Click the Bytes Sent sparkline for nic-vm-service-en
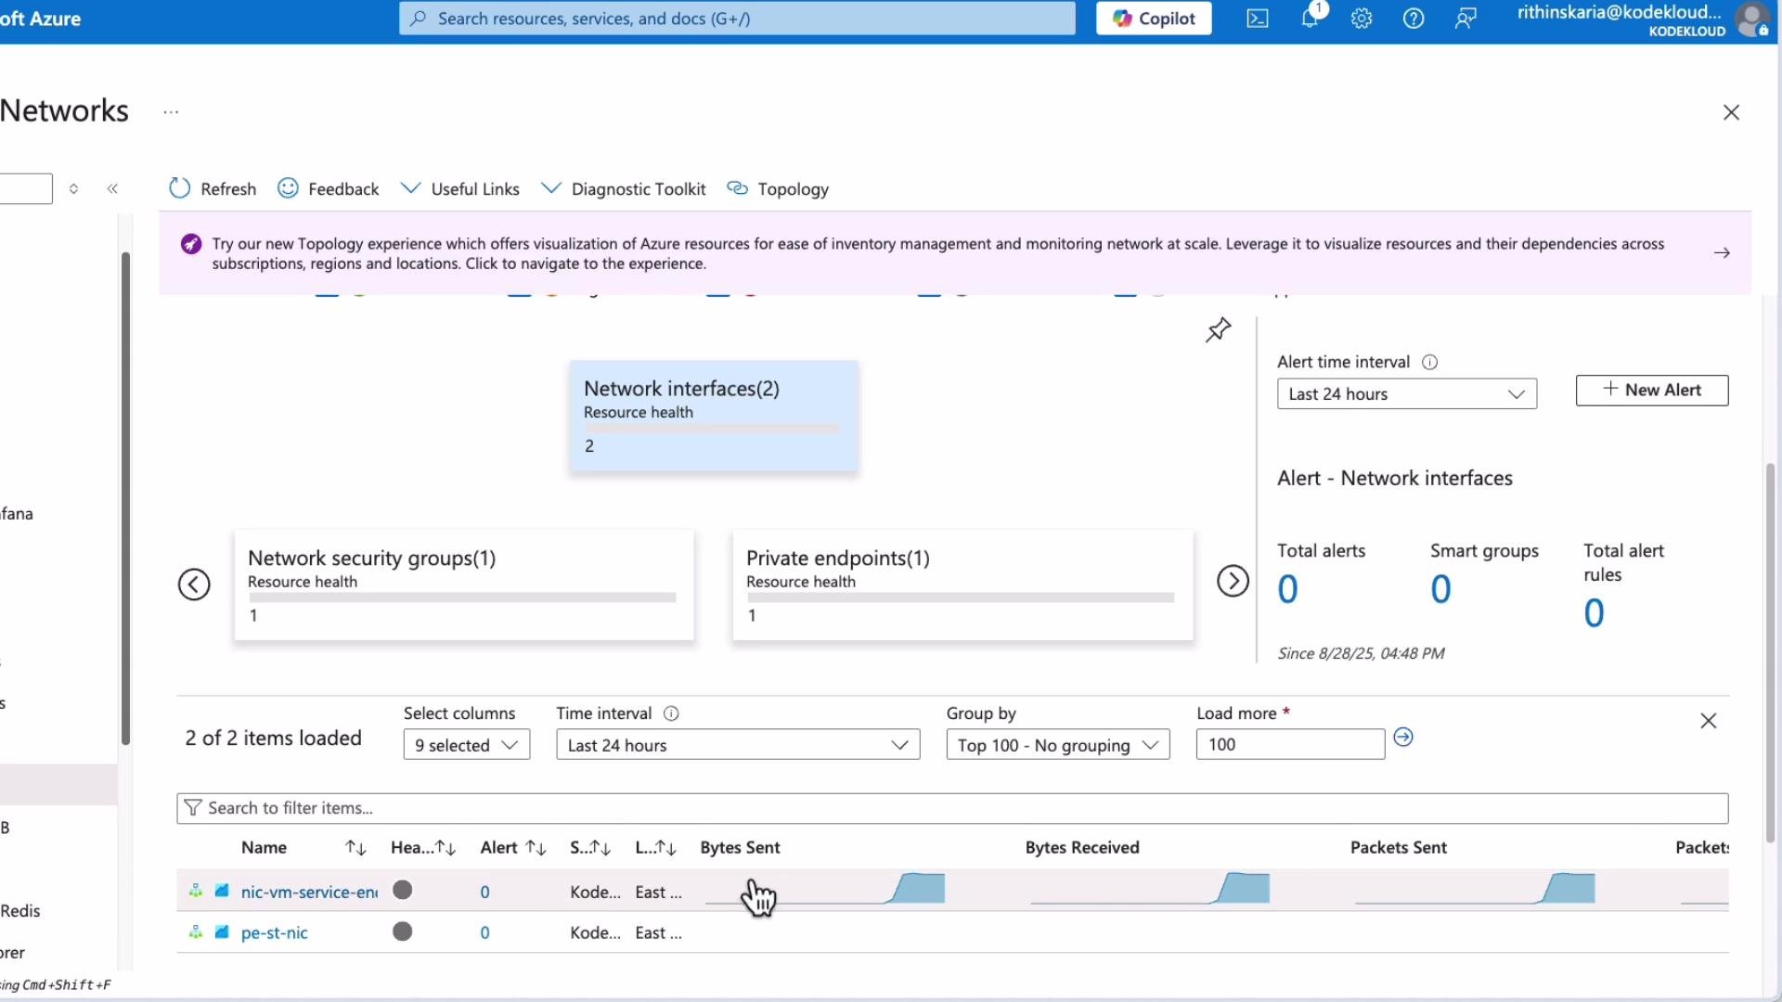This screenshot has width=1782, height=1002. (825, 889)
